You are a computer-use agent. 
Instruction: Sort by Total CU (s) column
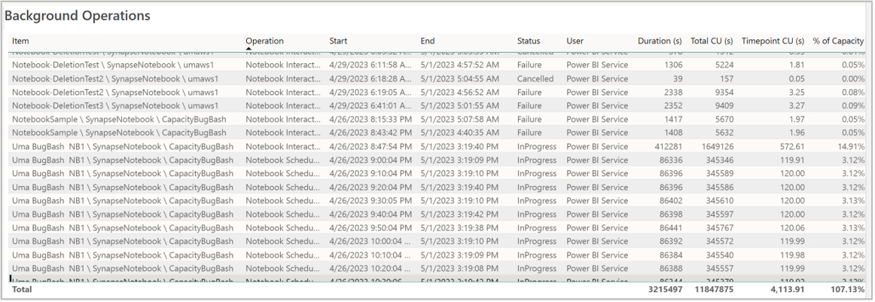point(712,41)
